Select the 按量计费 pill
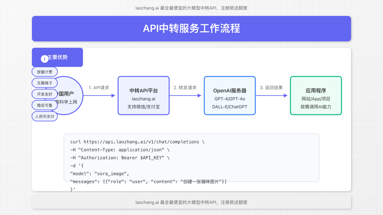 click(45, 72)
